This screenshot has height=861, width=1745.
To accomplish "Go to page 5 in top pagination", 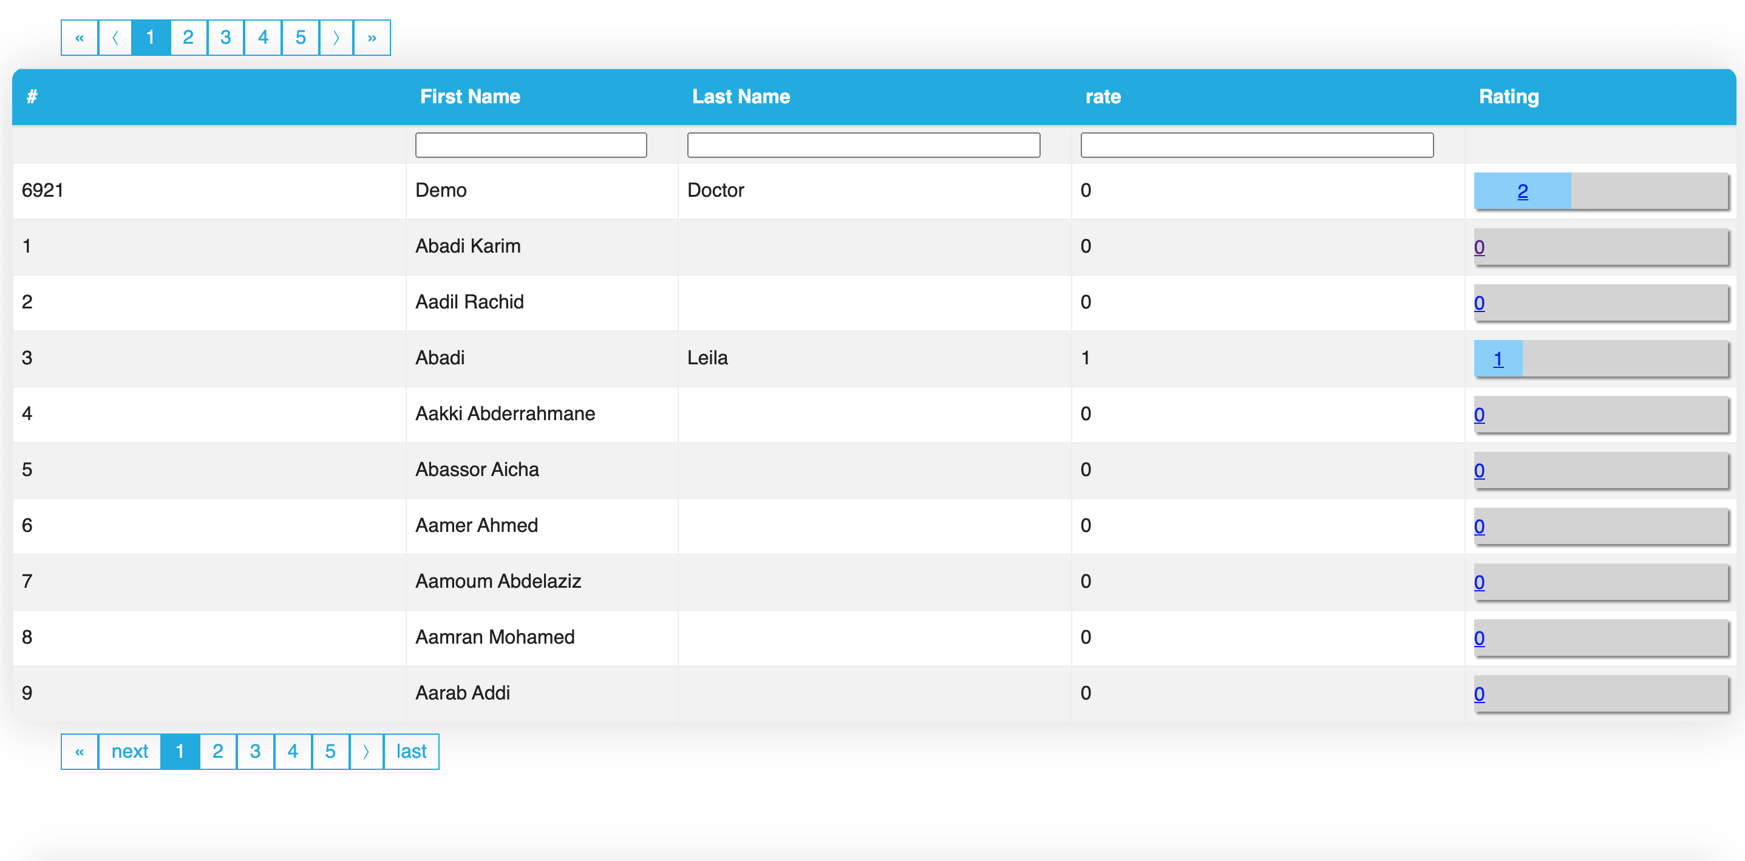I will coord(301,38).
